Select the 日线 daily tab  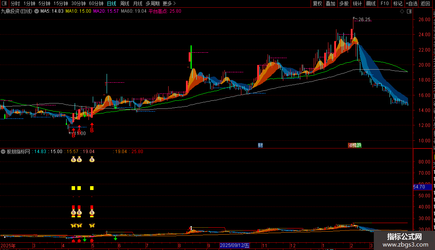click(112, 3)
